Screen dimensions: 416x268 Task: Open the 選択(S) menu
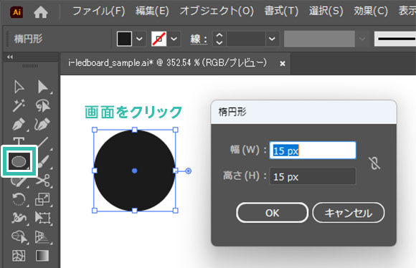click(326, 11)
